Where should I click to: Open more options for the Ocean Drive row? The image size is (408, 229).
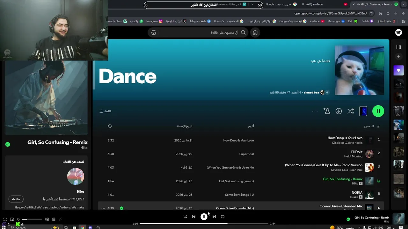(103, 208)
